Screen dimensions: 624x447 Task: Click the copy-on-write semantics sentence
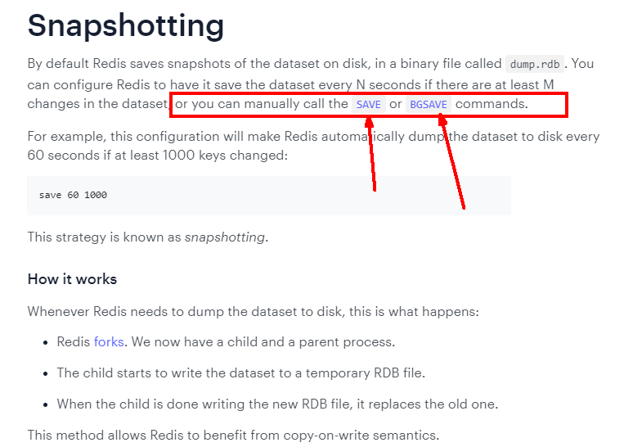(x=233, y=435)
